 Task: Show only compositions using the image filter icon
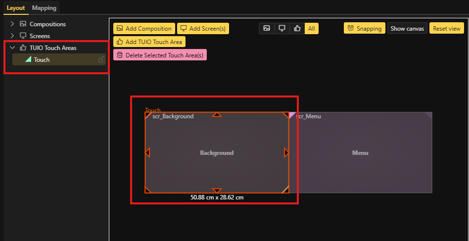[x=267, y=29]
